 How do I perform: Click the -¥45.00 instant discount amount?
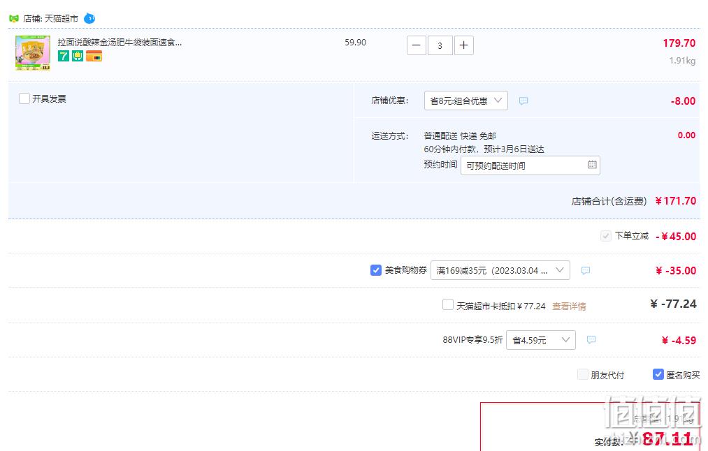point(676,237)
